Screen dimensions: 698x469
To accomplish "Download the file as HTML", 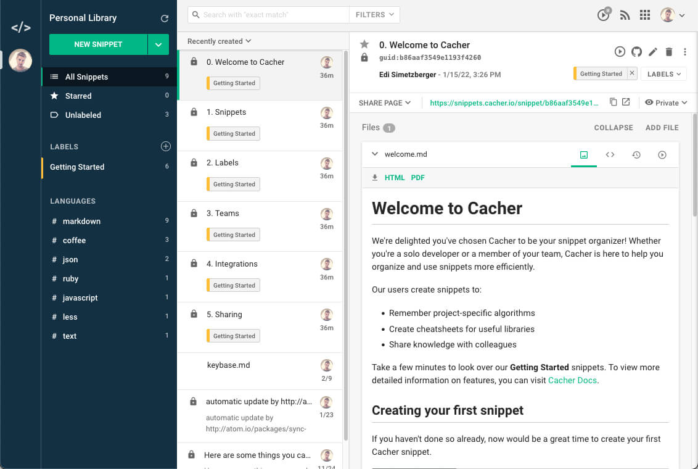I will [x=395, y=178].
